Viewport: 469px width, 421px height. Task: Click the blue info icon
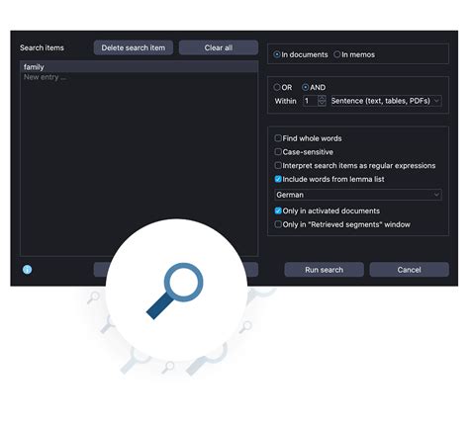27,270
